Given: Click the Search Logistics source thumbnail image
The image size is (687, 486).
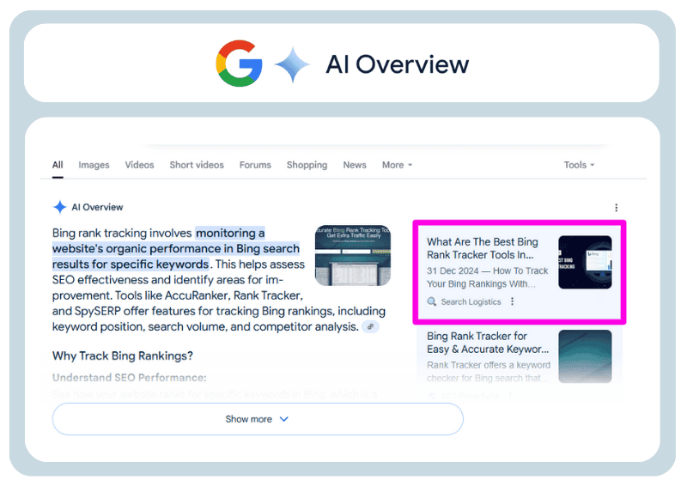Looking at the screenshot, I should (x=585, y=262).
